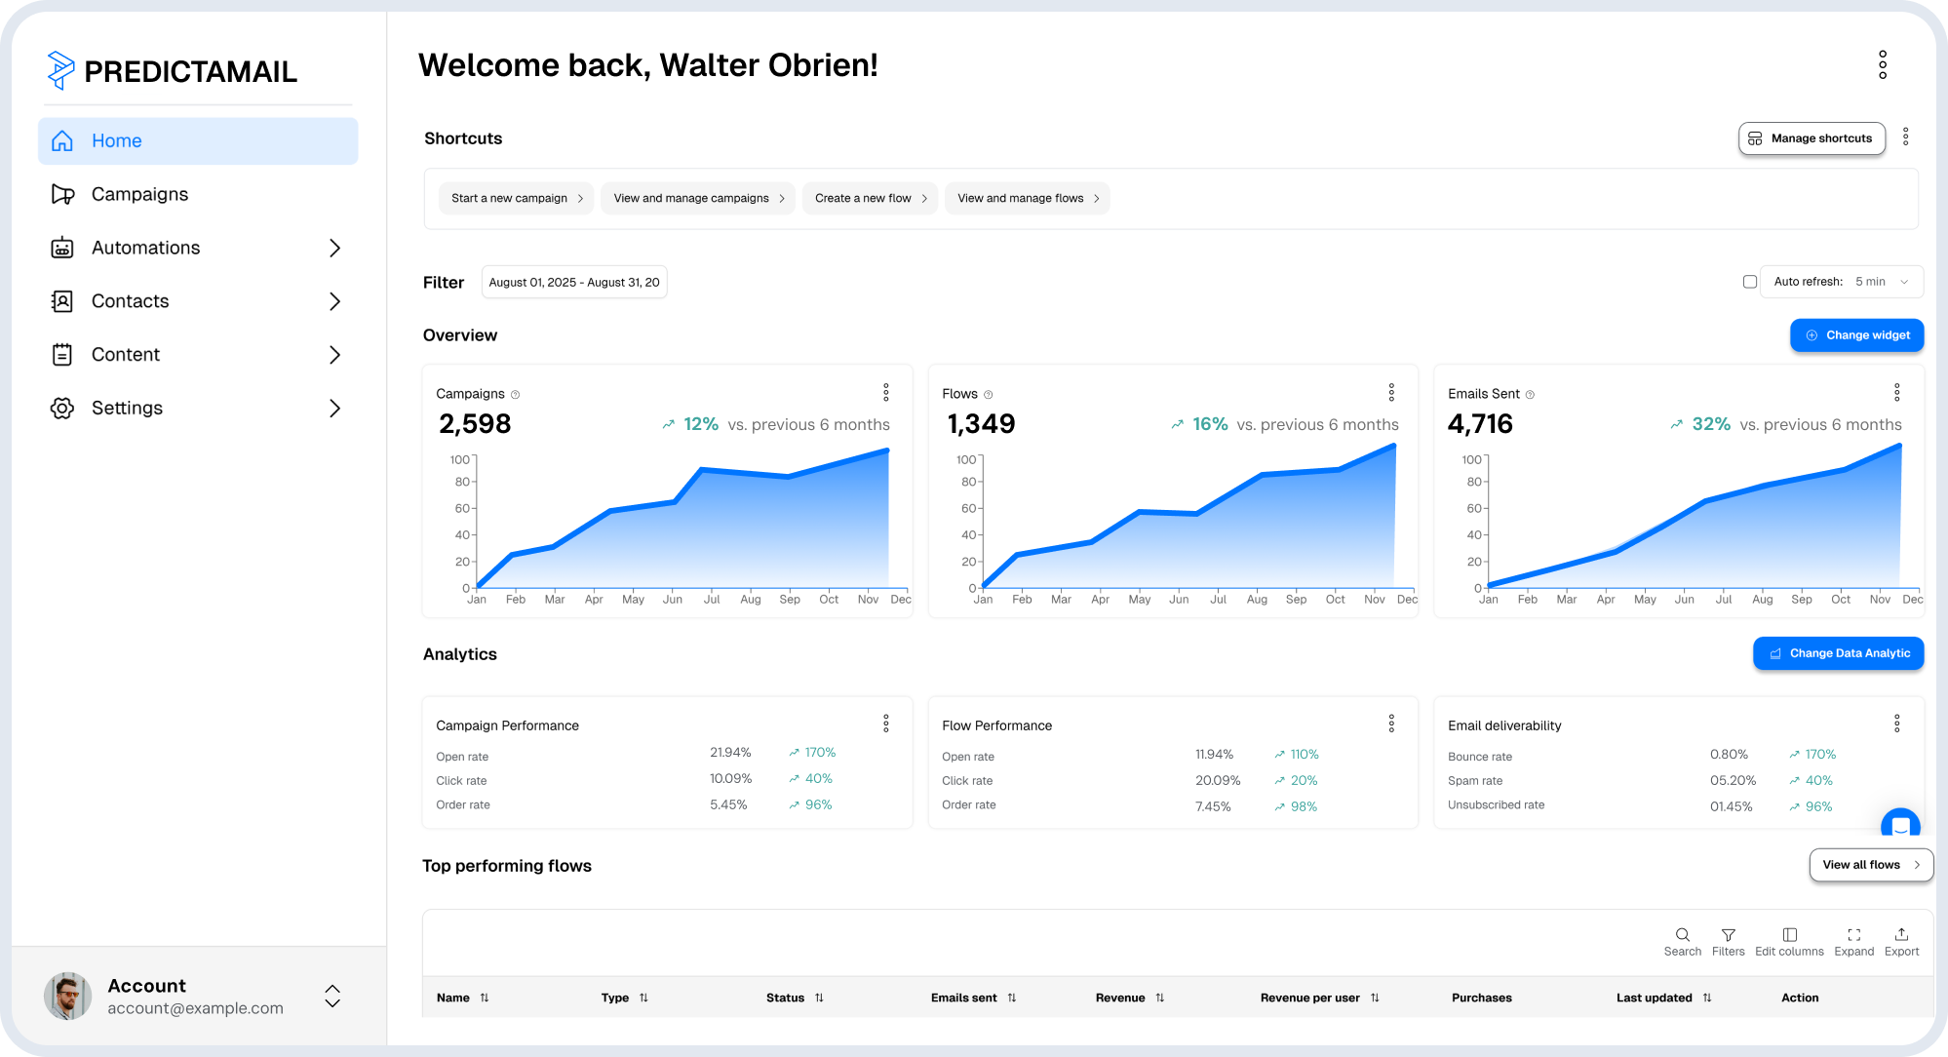Click the PredictaMail logo
The image size is (1948, 1057).
click(172, 70)
